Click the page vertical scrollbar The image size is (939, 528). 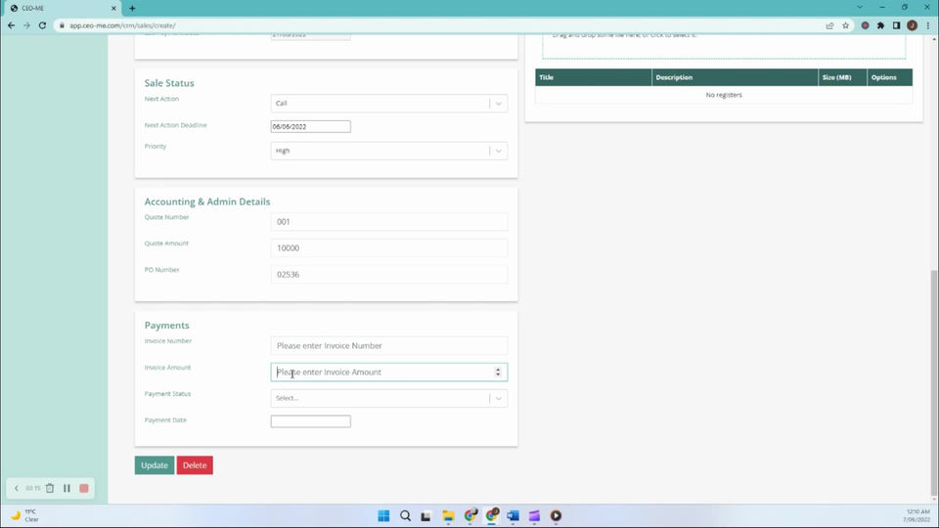pyautogui.click(x=933, y=383)
